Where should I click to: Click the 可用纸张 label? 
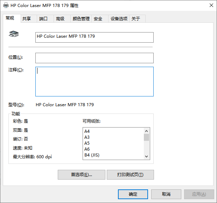tap(91, 121)
